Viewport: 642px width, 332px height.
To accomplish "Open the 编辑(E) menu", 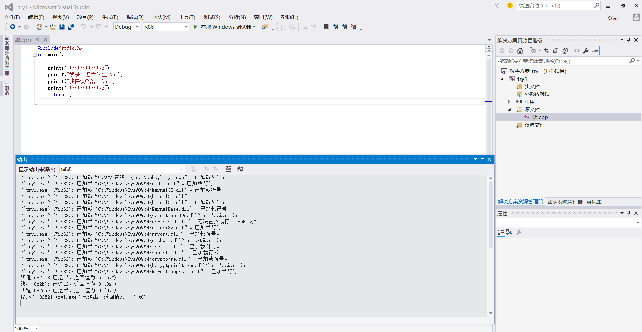I will point(36,17).
